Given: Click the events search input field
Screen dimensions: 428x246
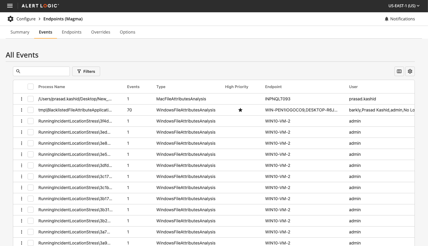Looking at the screenshot, I should point(44,71).
